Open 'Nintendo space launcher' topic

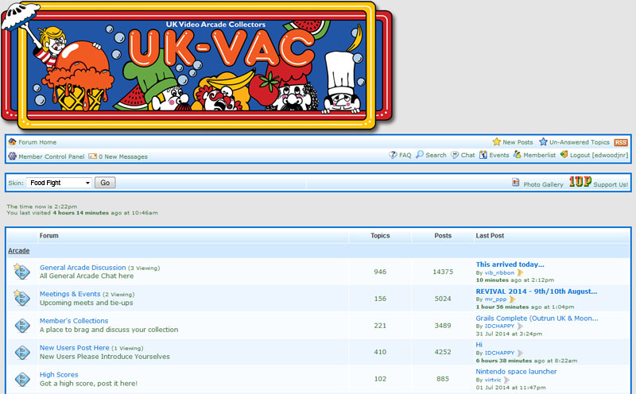516,371
